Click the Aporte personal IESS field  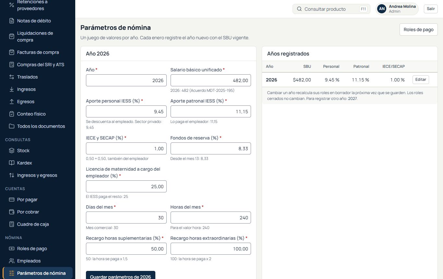coord(126,112)
